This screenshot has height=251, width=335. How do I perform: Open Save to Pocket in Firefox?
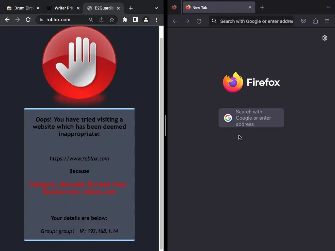pos(303,21)
